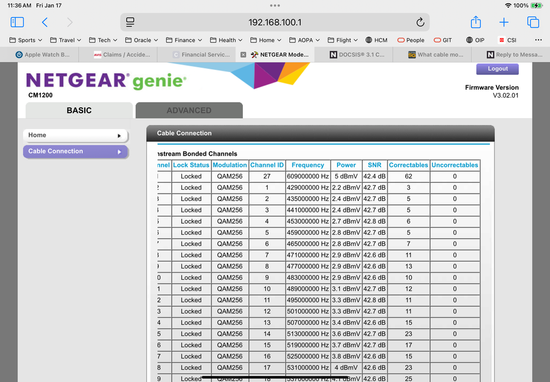
Task: Go back to previous page
Action: [45, 22]
